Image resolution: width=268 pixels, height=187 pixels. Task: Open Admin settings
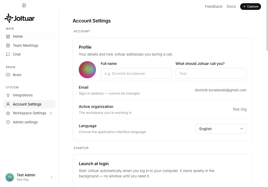(29, 122)
